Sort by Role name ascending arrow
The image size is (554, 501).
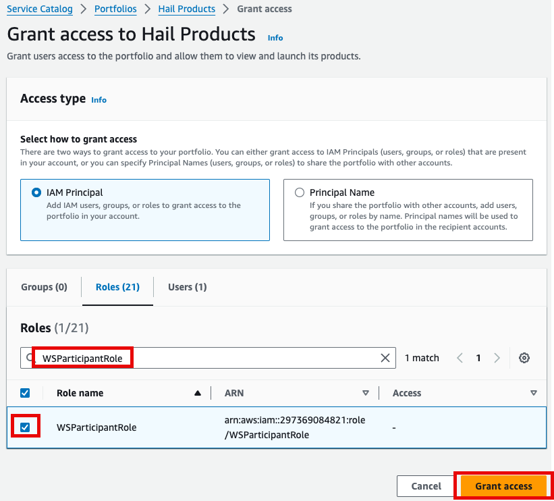[198, 393]
